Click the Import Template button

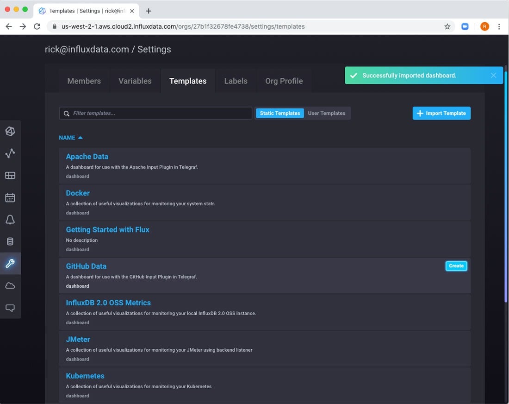pyautogui.click(x=441, y=113)
